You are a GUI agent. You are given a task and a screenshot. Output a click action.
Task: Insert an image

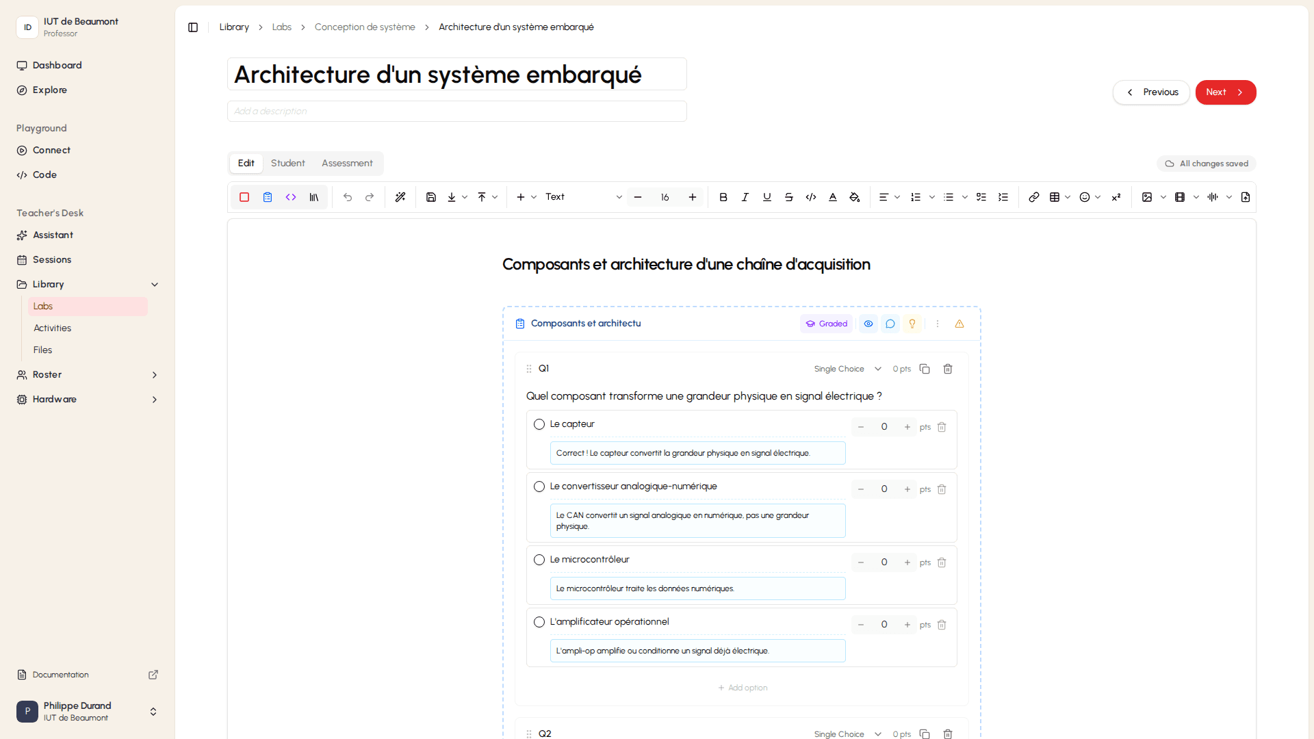point(1147,197)
